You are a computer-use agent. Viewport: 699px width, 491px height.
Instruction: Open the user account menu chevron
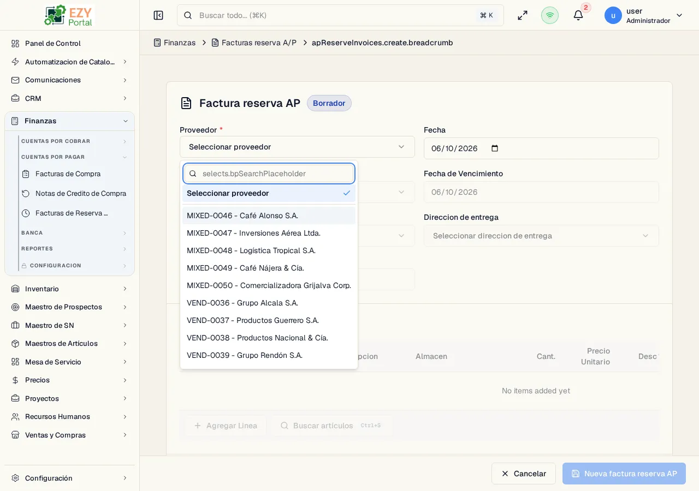[x=679, y=15]
